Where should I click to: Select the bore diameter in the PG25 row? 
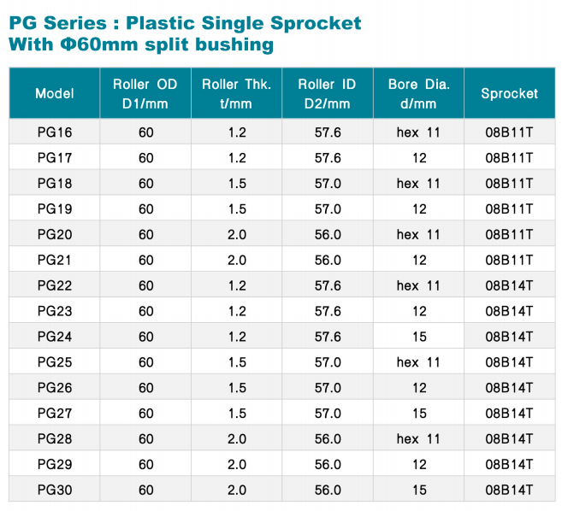[418, 362]
